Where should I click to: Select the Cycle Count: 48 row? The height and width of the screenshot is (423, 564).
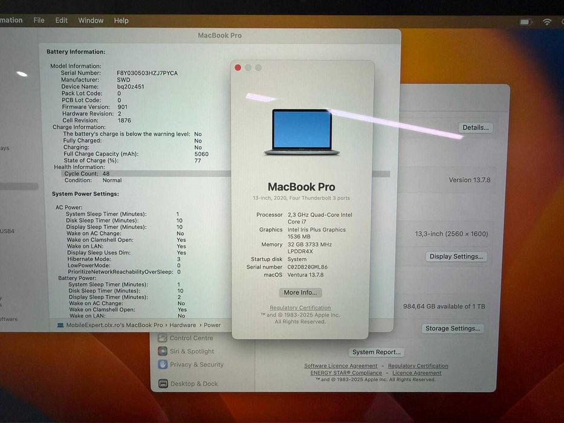225,174
